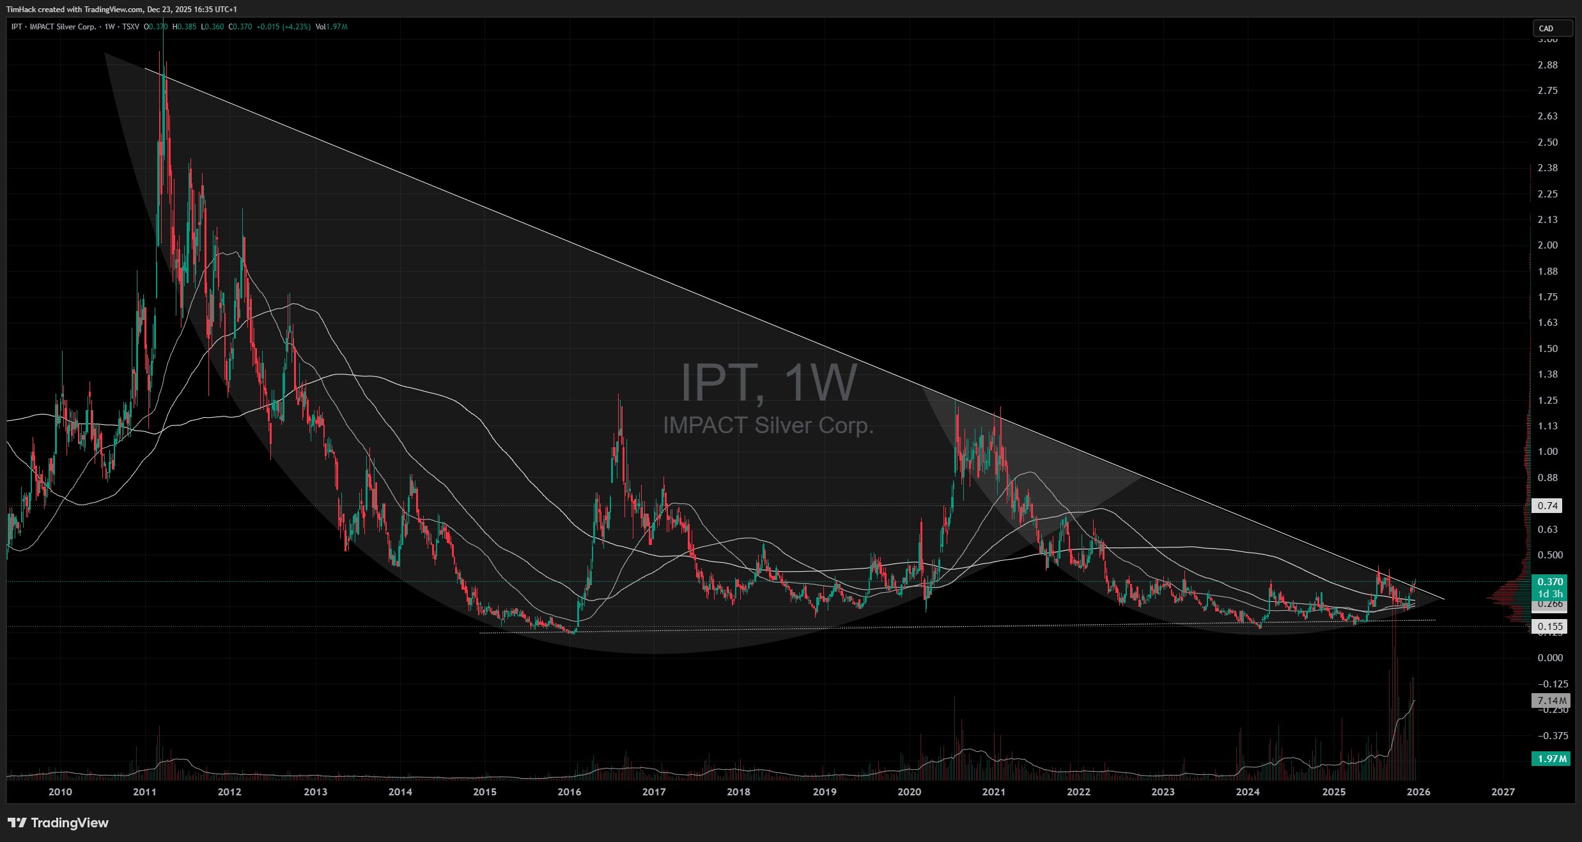Screen dimensions: 1582x842
Task: Click the 0.155 price level label
Action: (x=1549, y=627)
